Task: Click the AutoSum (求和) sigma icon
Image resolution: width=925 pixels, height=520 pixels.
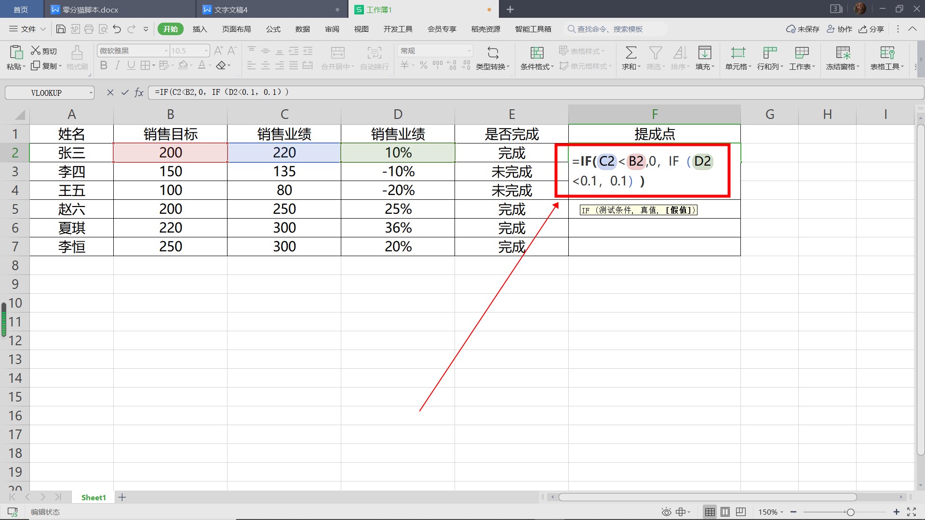Action: (x=630, y=52)
